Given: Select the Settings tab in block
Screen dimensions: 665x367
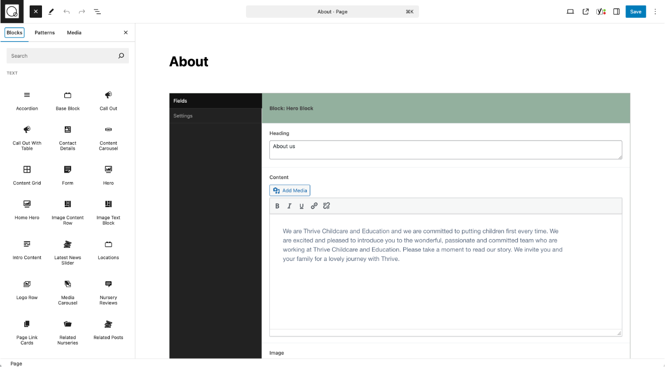Looking at the screenshot, I should pos(215,116).
